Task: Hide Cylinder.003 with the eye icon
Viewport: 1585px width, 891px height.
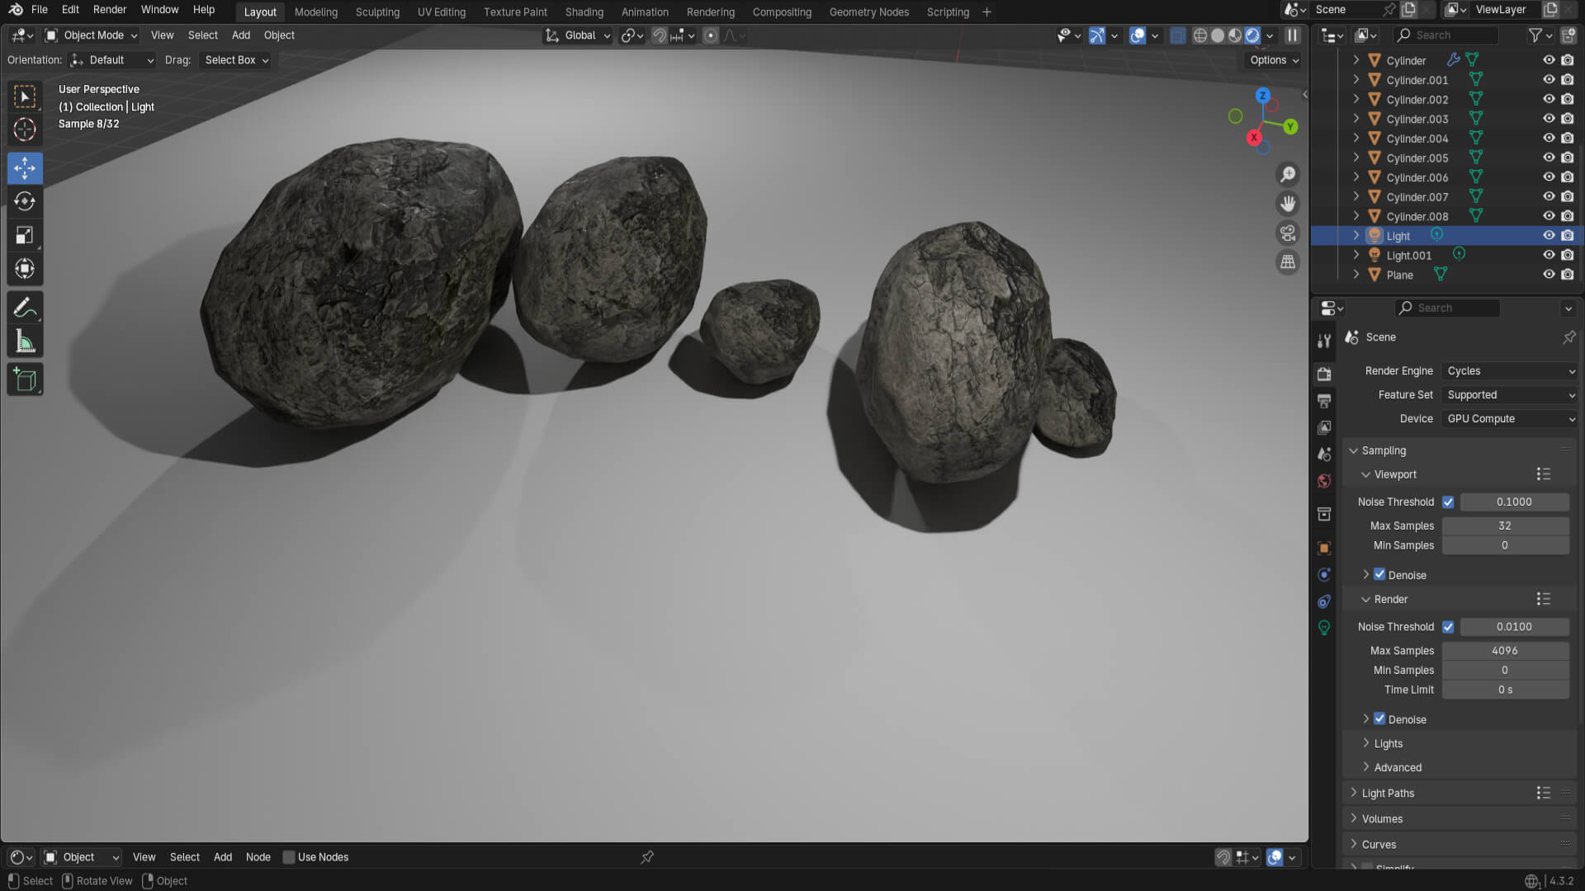Action: point(1549,119)
